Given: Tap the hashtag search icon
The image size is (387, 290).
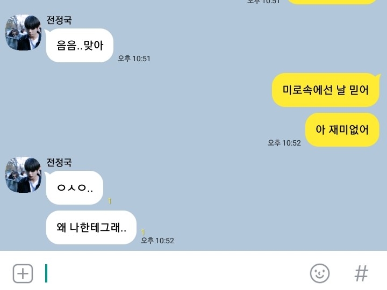Looking at the screenshot, I should [361, 273].
